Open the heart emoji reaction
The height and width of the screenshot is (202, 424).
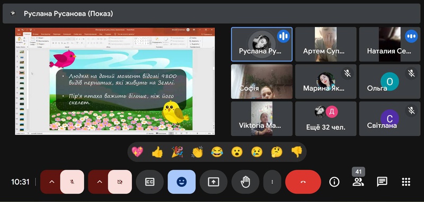click(x=137, y=152)
